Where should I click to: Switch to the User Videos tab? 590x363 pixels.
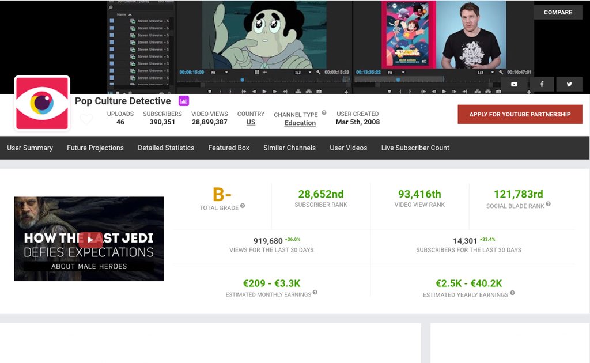349,148
